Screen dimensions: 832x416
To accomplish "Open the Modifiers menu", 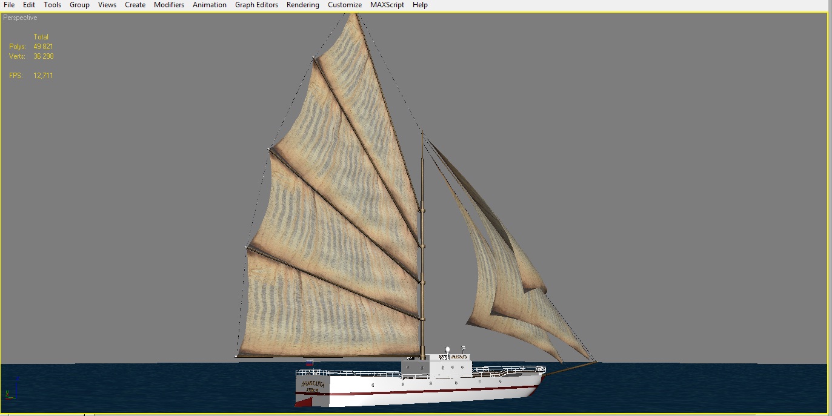I will [x=169, y=5].
